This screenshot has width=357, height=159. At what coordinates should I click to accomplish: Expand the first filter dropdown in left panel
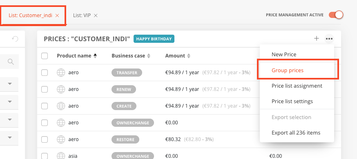pyautogui.click(x=9, y=84)
